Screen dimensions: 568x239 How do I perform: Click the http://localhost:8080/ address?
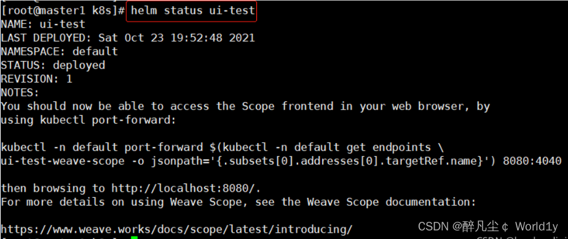click(x=186, y=188)
